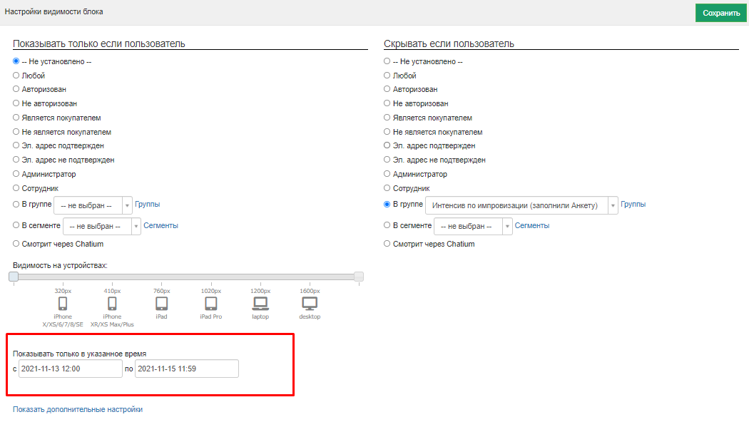
Task: Pick 'Эл. адрес не подтвержден' under Скрывать
Action: (387, 160)
